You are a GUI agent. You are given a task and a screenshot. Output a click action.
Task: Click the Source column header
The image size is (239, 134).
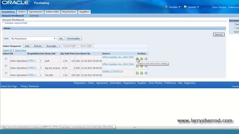point(106,54)
